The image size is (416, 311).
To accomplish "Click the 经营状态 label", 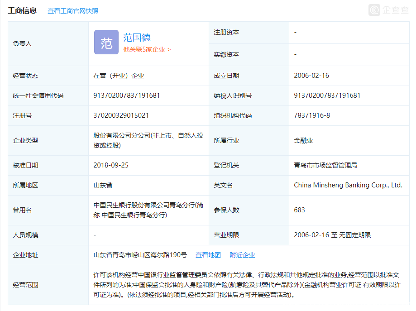I will tap(25, 76).
